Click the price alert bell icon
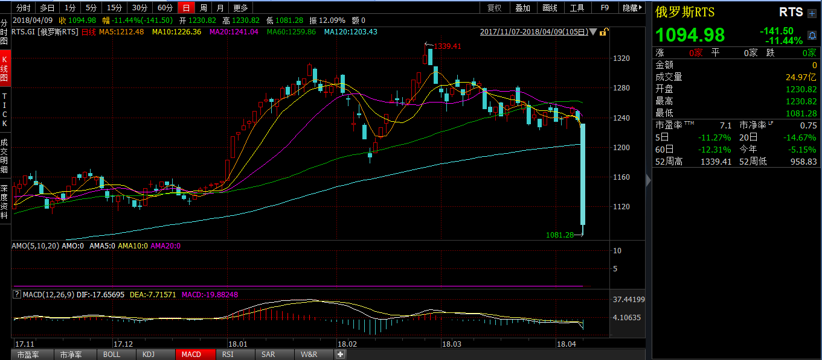This screenshot has height=360, width=822. pos(811,36)
